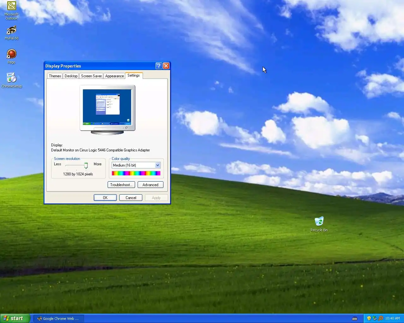
Task: Click the More label beside the resolution slider
Action: click(x=98, y=164)
